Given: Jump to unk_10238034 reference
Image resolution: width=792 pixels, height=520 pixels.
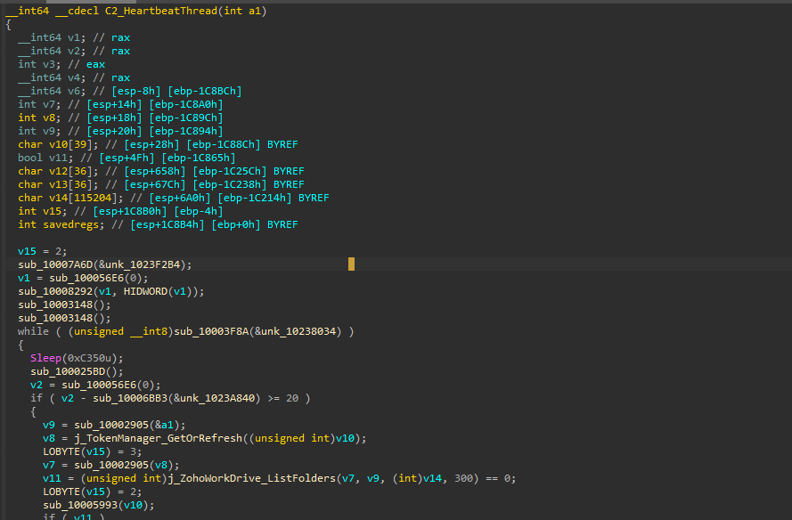Looking at the screenshot, I should (298, 331).
